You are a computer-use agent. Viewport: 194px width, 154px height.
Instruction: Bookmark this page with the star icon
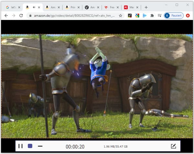(120, 16)
